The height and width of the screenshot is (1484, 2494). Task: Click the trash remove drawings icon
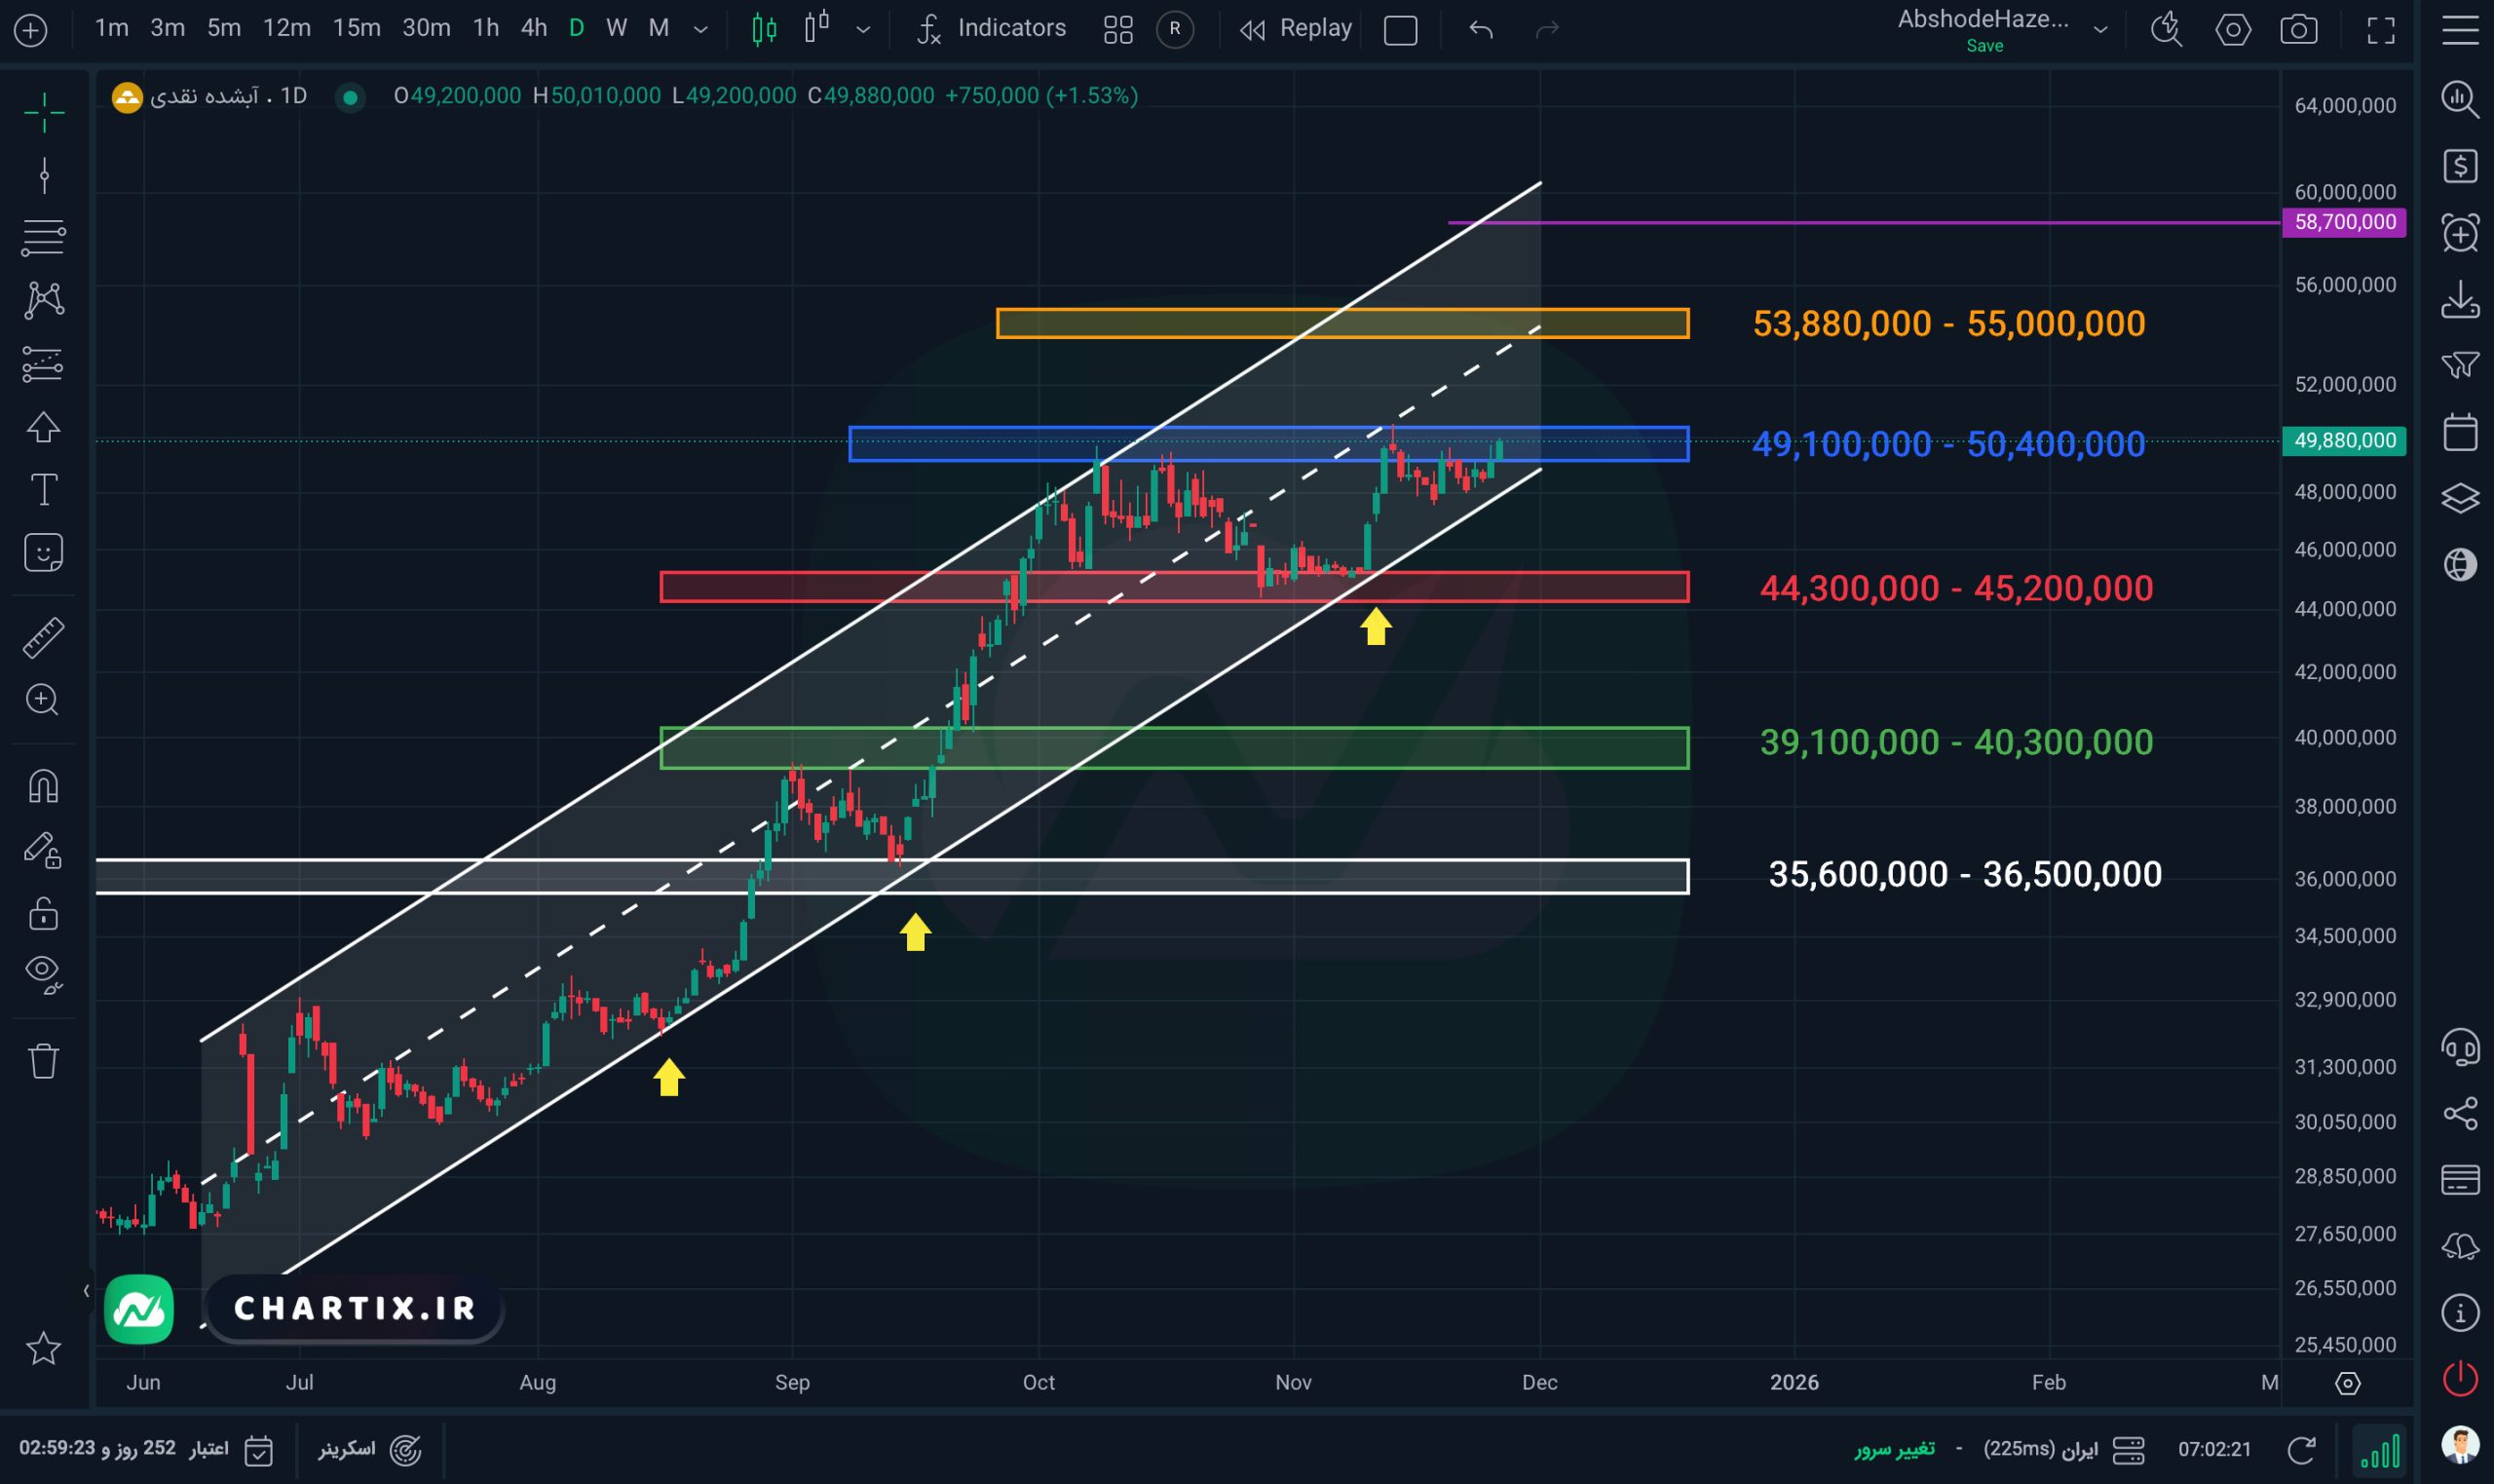[x=44, y=1061]
